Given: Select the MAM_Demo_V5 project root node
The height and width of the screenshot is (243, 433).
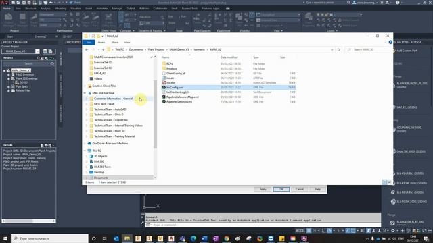Looking at the screenshot, I should point(21,70).
